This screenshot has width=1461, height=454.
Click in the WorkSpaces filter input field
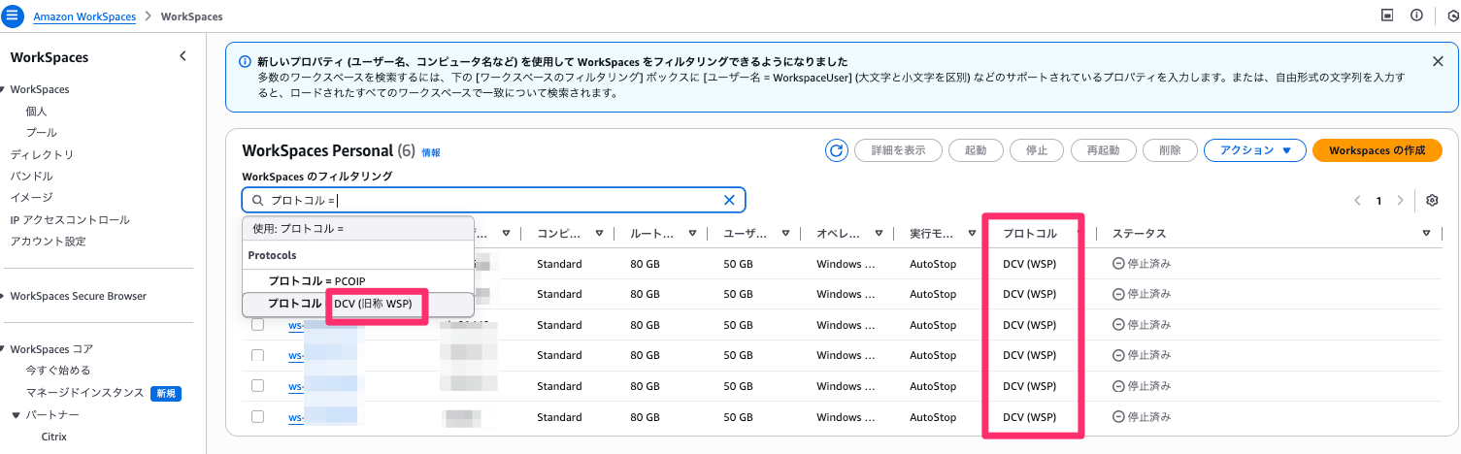pos(493,200)
